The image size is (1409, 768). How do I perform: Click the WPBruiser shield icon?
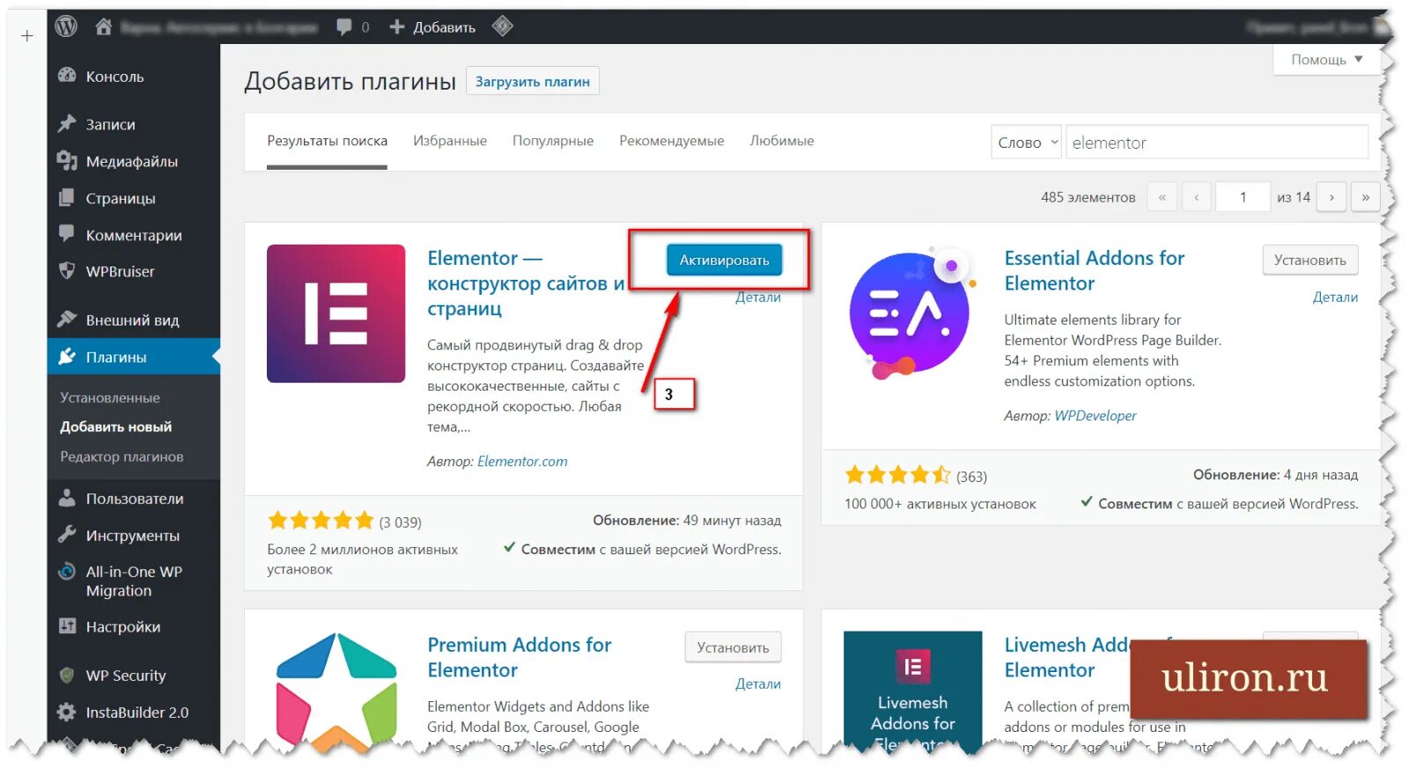point(67,271)
